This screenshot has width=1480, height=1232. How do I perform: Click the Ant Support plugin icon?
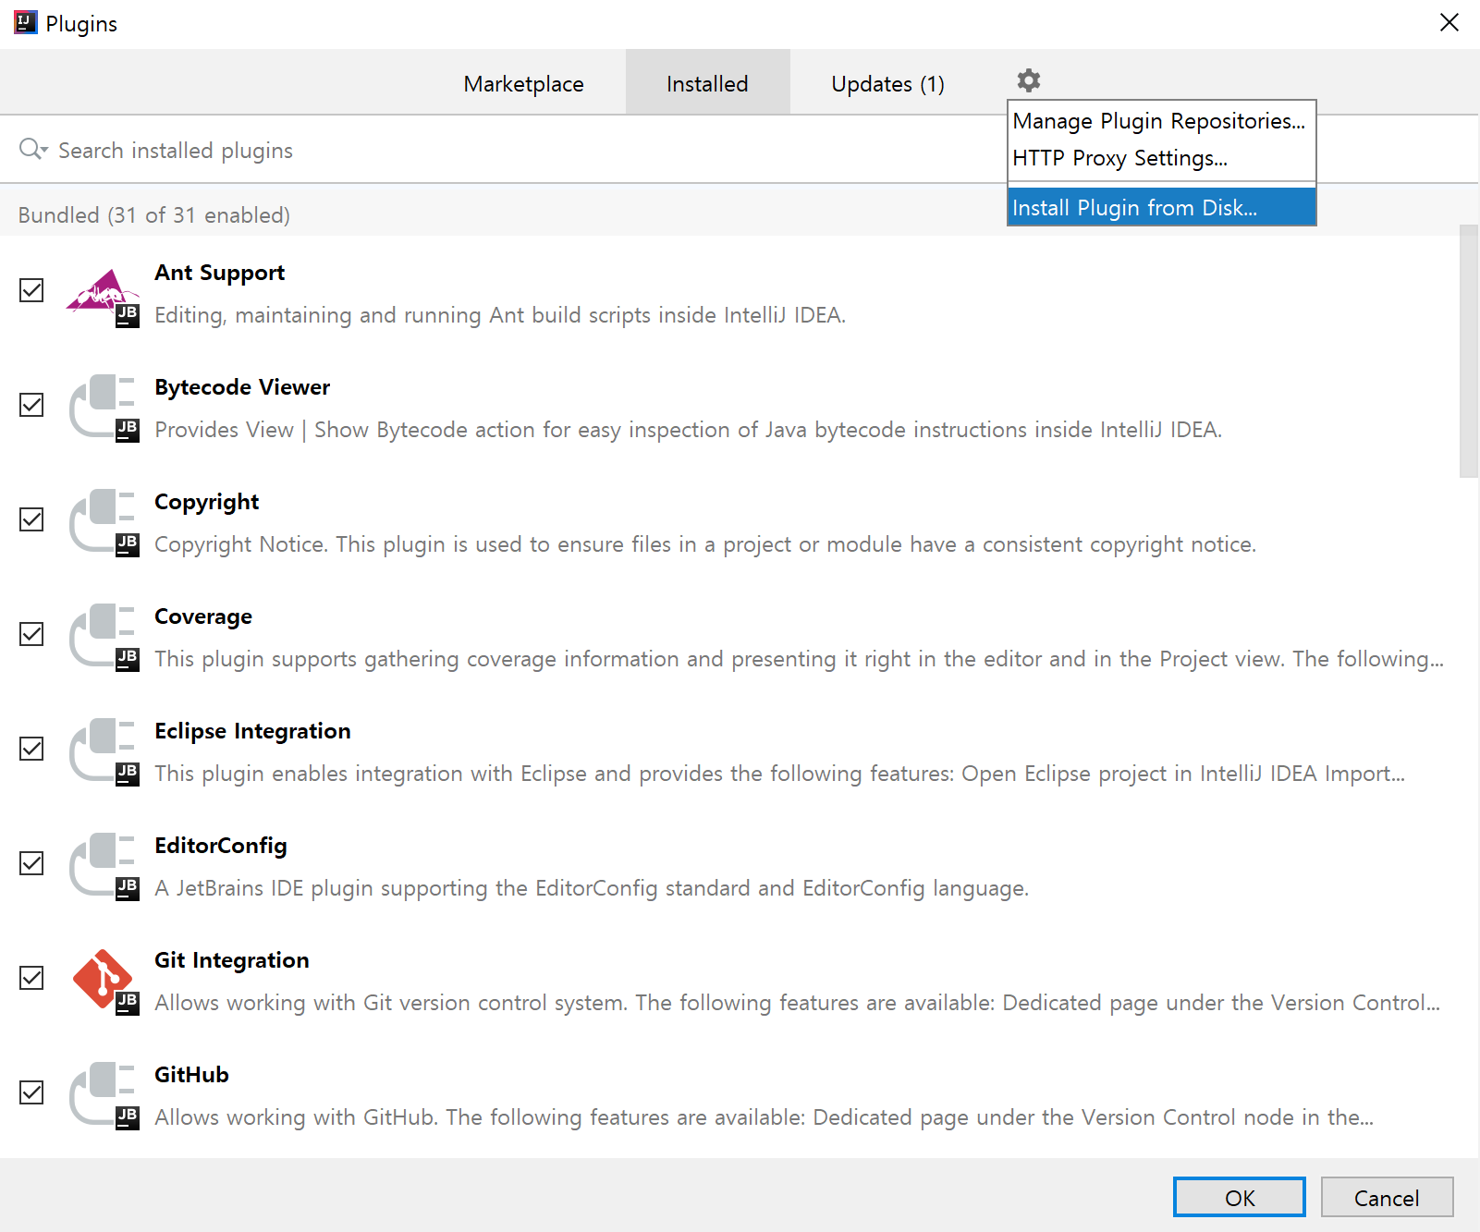coord(104,298)
